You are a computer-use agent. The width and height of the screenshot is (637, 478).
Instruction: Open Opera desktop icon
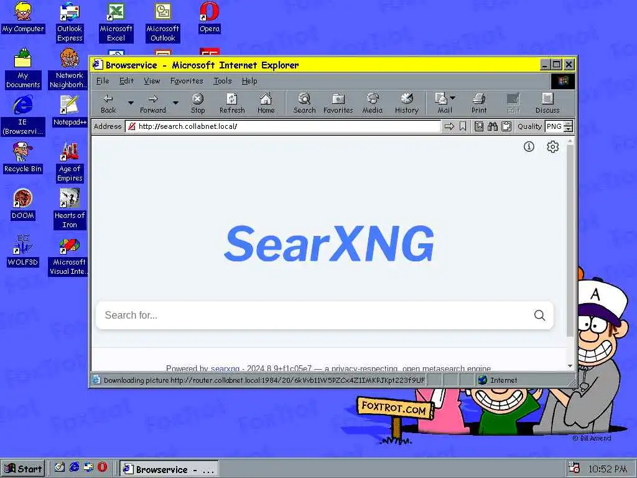coord(209,18)
